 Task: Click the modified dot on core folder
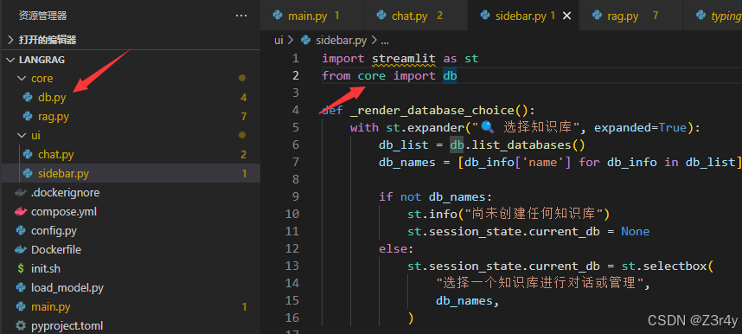(242, 78)
